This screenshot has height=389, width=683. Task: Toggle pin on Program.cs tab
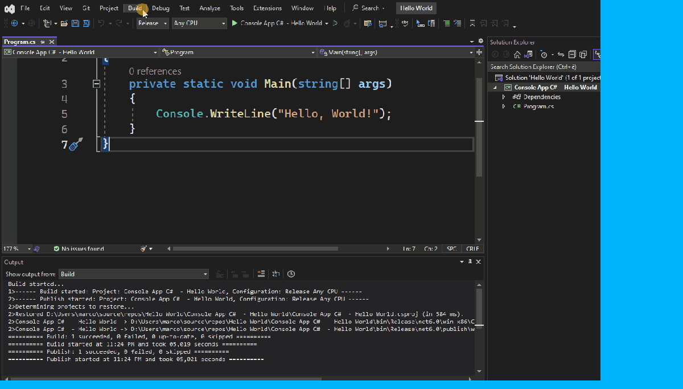point(44,42)
